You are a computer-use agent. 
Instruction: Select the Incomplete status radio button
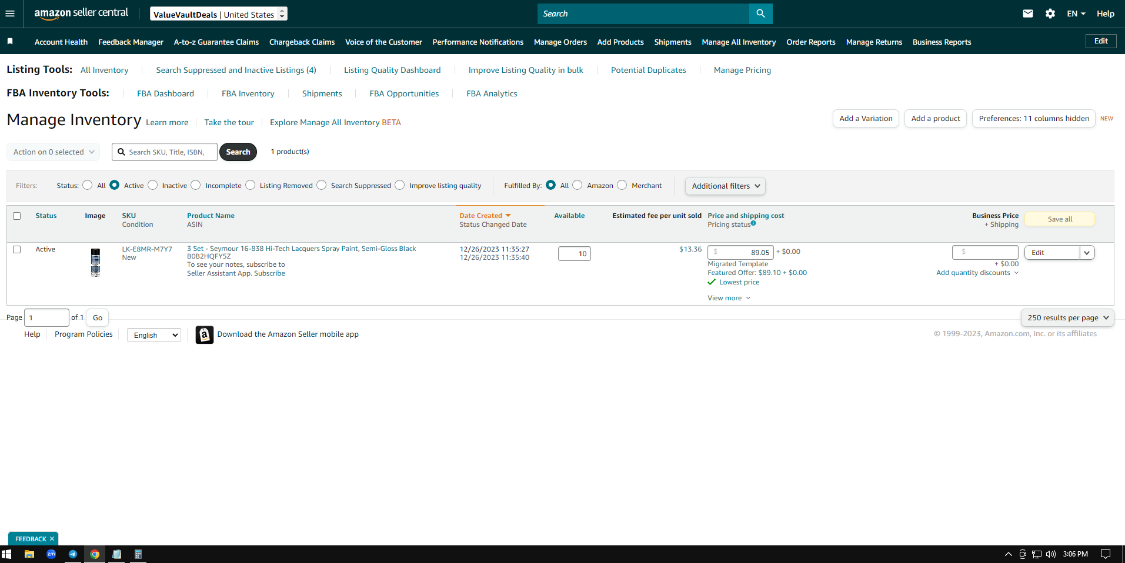point(196,185)
